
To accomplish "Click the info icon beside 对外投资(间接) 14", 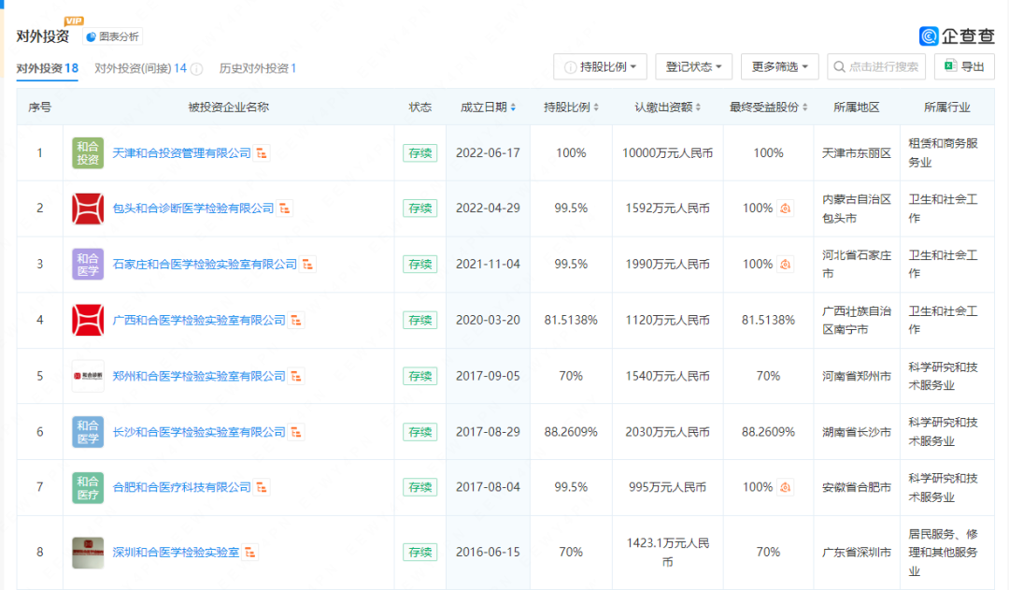I will [197, 69].
